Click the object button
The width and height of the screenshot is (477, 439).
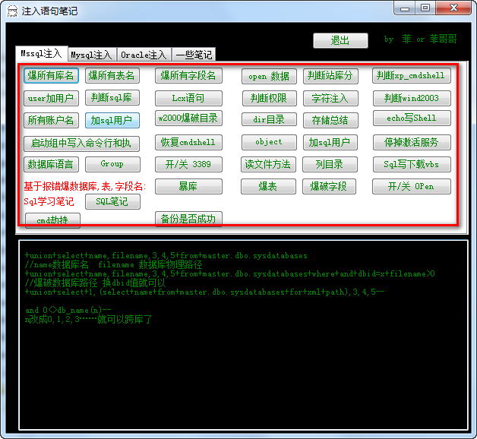coord(269,142)
